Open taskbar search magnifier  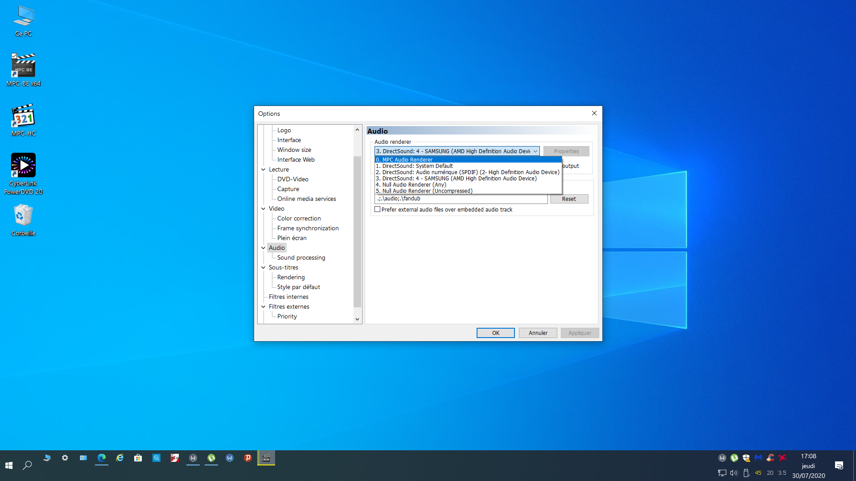pos(27,465)
